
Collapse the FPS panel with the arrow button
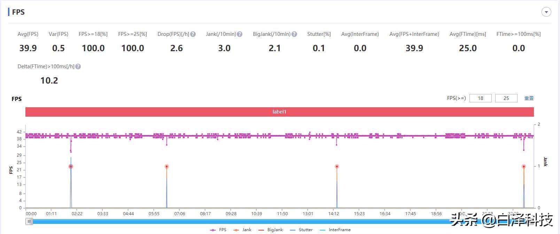coord(546,12)
